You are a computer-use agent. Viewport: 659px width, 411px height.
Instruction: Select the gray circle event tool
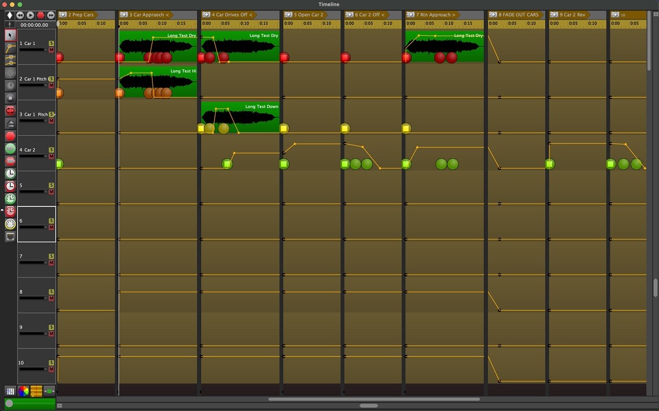[x=10, y=73]
